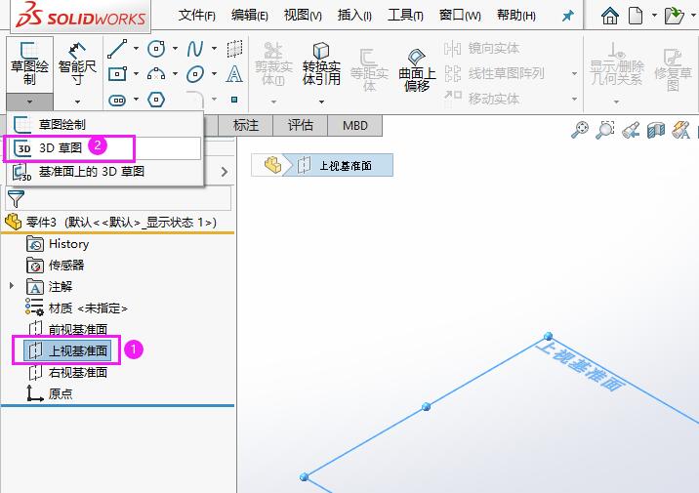Viewport: 699px width, 493px height.
Task: Switch to the MBD tab
Action: pyautogui.click(x=354, y=125)
